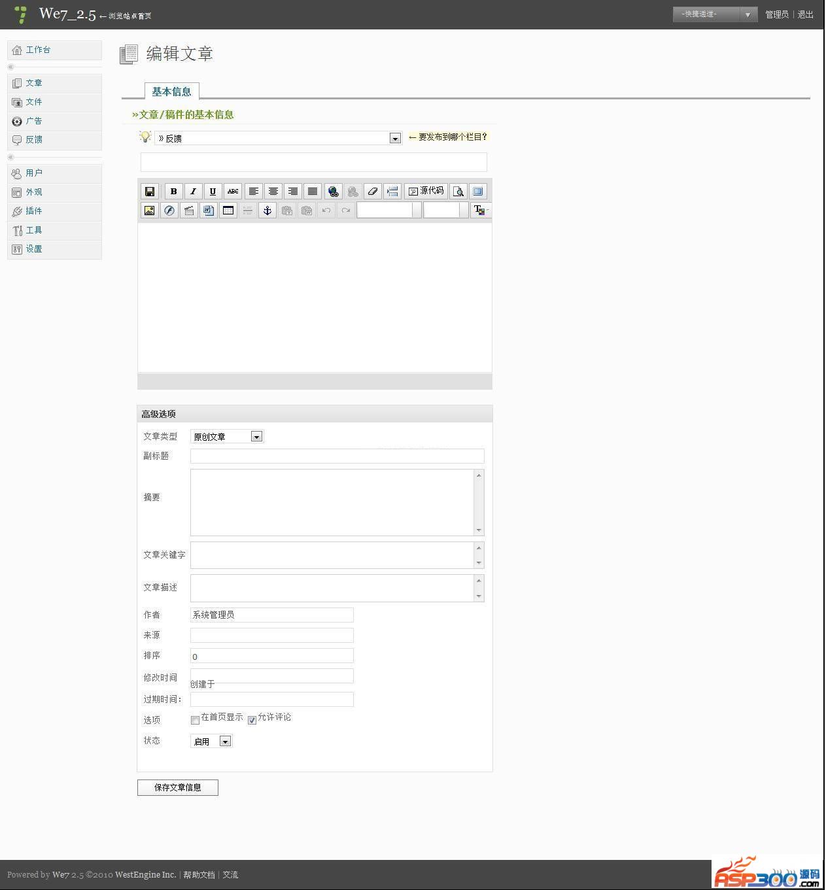826x890 pixels.
Task: Click the 排序 input field
Action: (x=272, y=656)
